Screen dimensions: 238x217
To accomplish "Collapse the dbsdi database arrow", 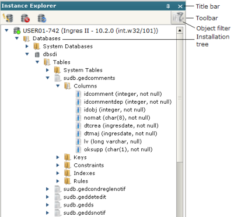I will coord(27,54).
